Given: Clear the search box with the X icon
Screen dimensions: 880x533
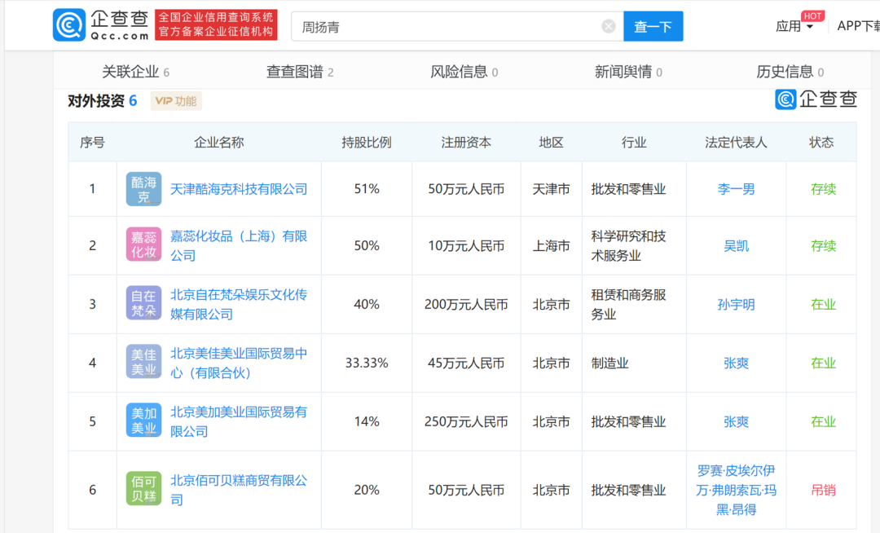Looking at the screenshot, I should [x=609, y=26].
